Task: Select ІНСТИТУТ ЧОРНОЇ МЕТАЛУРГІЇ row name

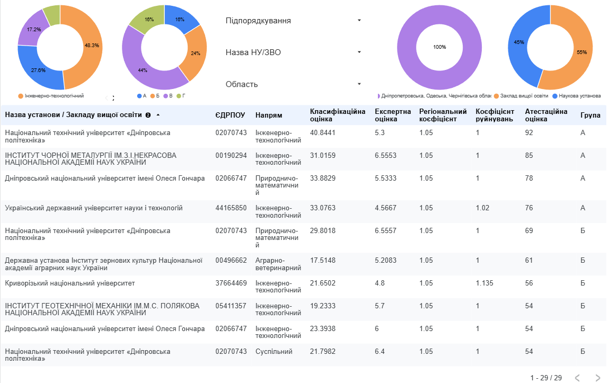Action: pyautogui.click(x=91, y=159)
